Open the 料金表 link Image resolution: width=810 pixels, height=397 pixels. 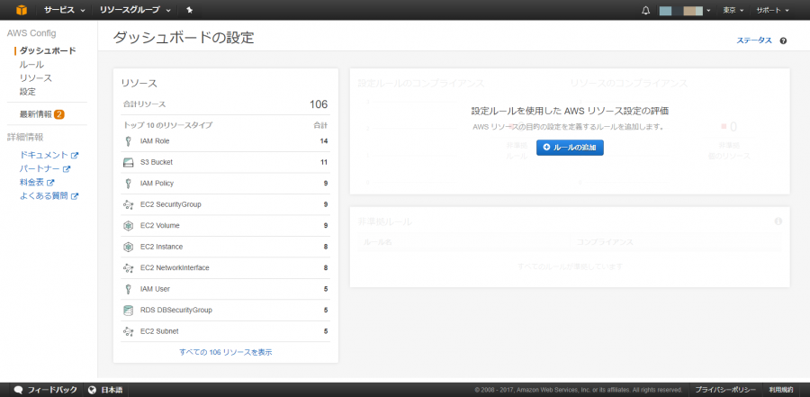coord(32,183)
